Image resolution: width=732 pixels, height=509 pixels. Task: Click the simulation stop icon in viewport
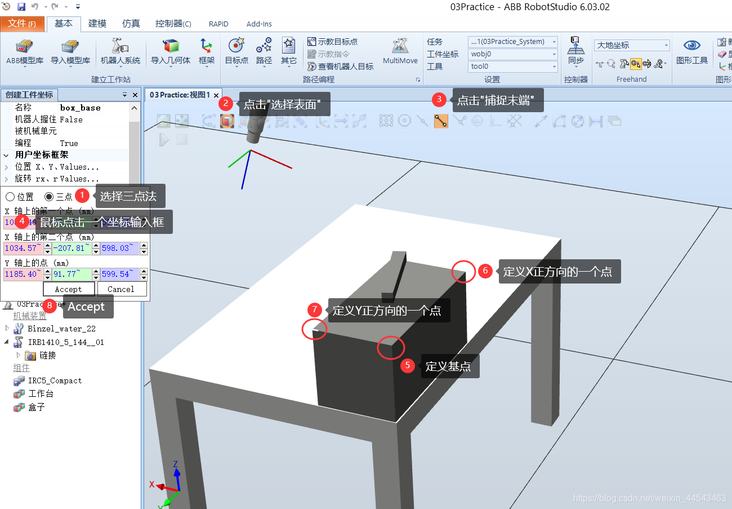(x=181, y=139)
